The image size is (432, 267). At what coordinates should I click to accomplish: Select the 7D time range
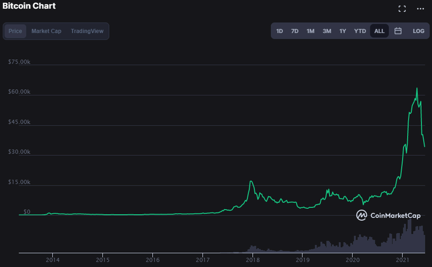pyautogui.click(x=294, y=31)
